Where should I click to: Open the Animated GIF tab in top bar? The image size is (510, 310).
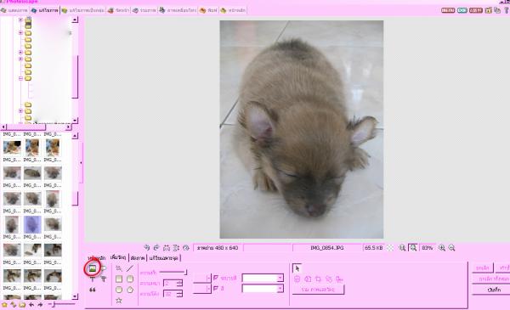[x=178, y=10]
